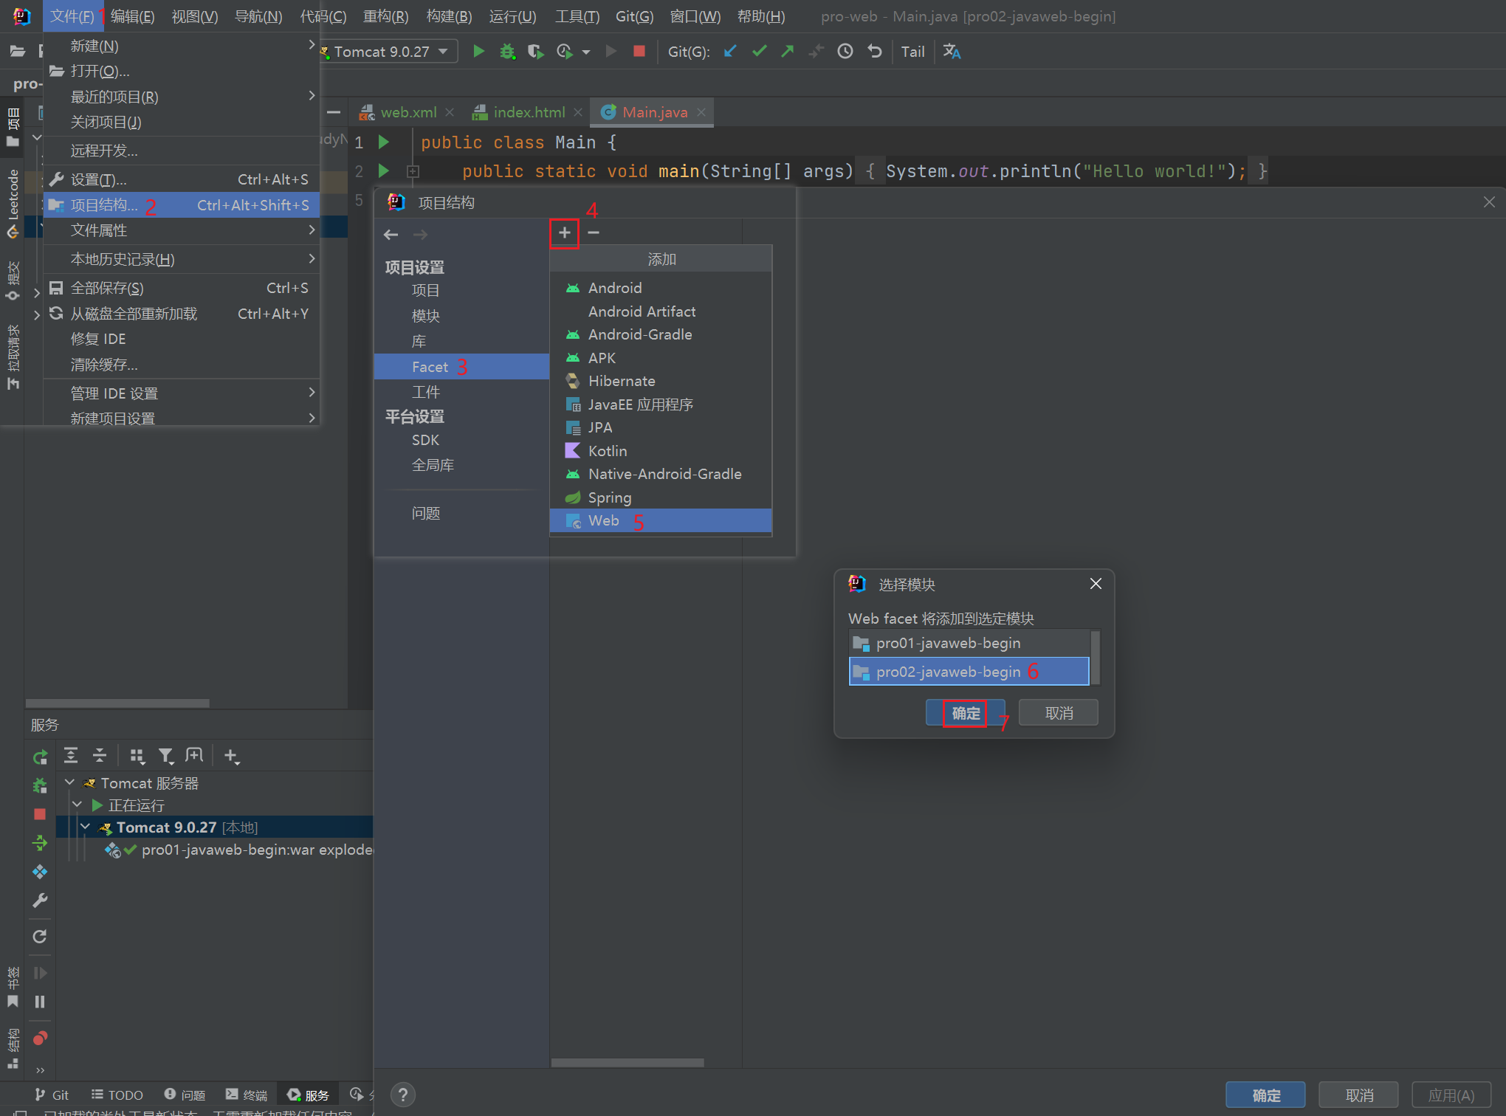Update project via blue Git arrow
Screen dimensions: 1506x1116
point(730,52)
